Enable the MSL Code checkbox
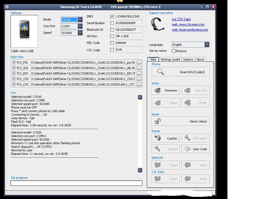Screen dimensions: 264x199 (x=112, y=43)
